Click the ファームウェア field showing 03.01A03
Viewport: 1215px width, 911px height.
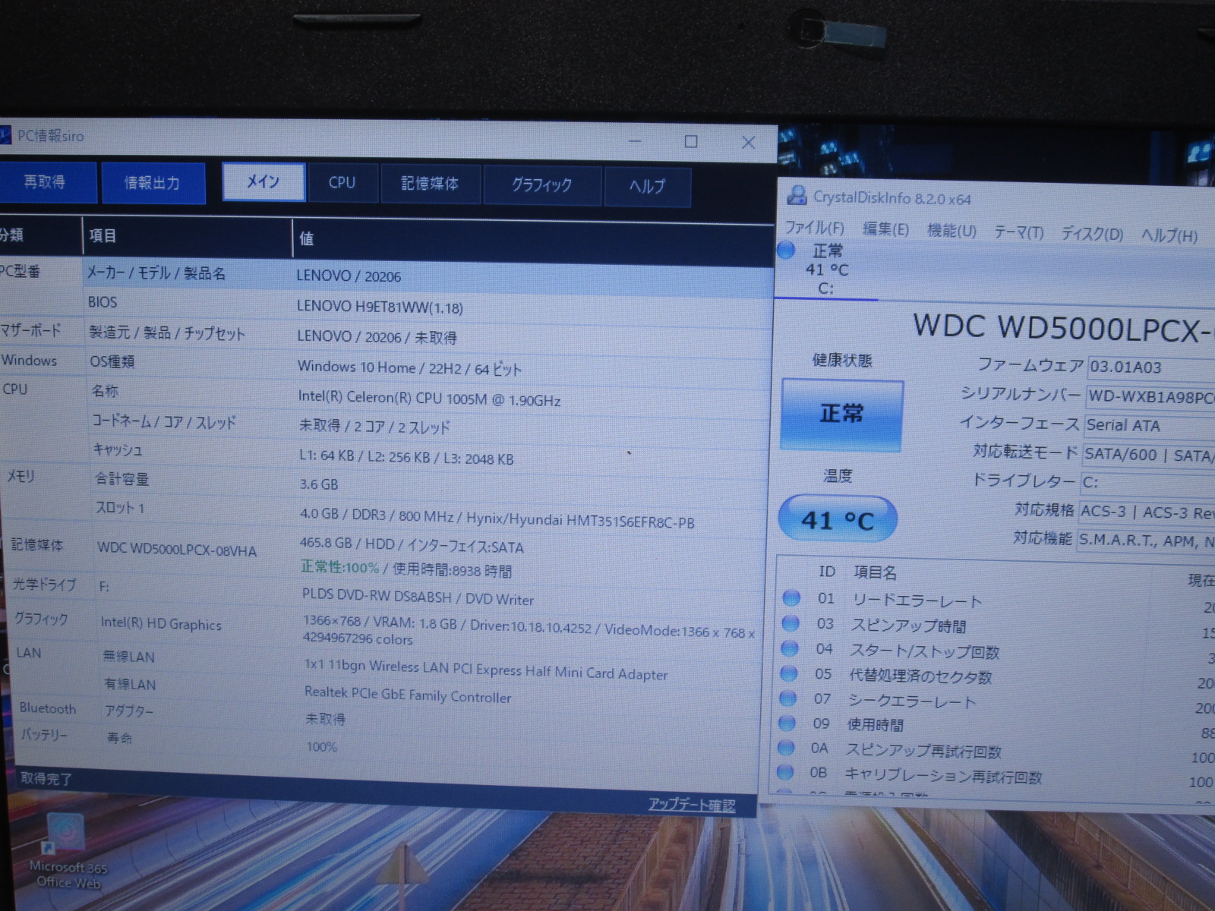pyautogui.click(x=1151, y=367)
